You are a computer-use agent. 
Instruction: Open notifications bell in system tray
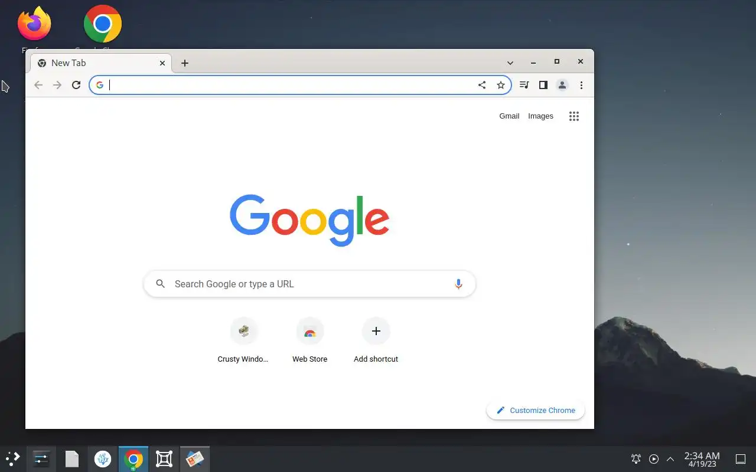coord(636,459)
